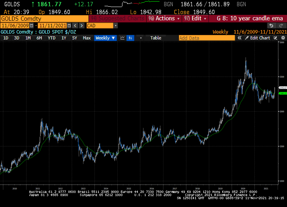Click the high value 1866.02

[107, 12]
